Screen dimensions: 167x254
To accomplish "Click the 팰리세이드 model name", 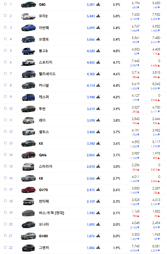I will tap(47, 74).
